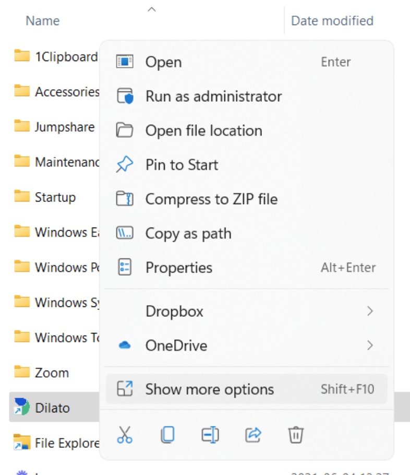The image size is (410, 475).
Task: Click the Run as administrator shield icon
Action: pyautogui.click(x=124, y=96)
